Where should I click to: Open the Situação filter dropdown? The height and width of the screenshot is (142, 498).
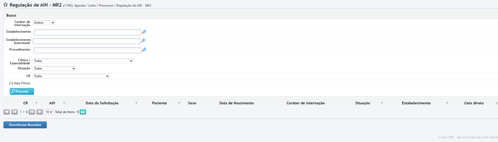[x=54, y=68]
